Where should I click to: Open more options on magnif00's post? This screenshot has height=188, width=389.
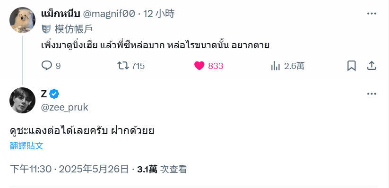372,14
